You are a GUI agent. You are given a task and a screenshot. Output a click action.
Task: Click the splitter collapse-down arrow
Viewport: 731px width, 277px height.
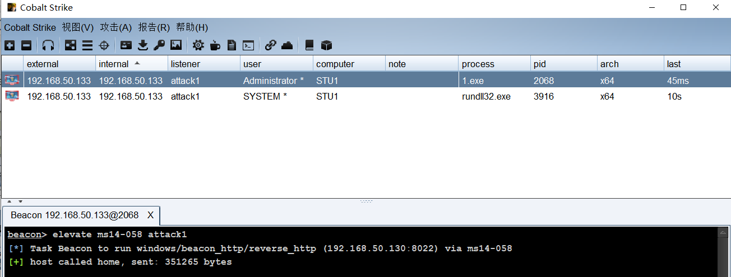tap(21, 201)
